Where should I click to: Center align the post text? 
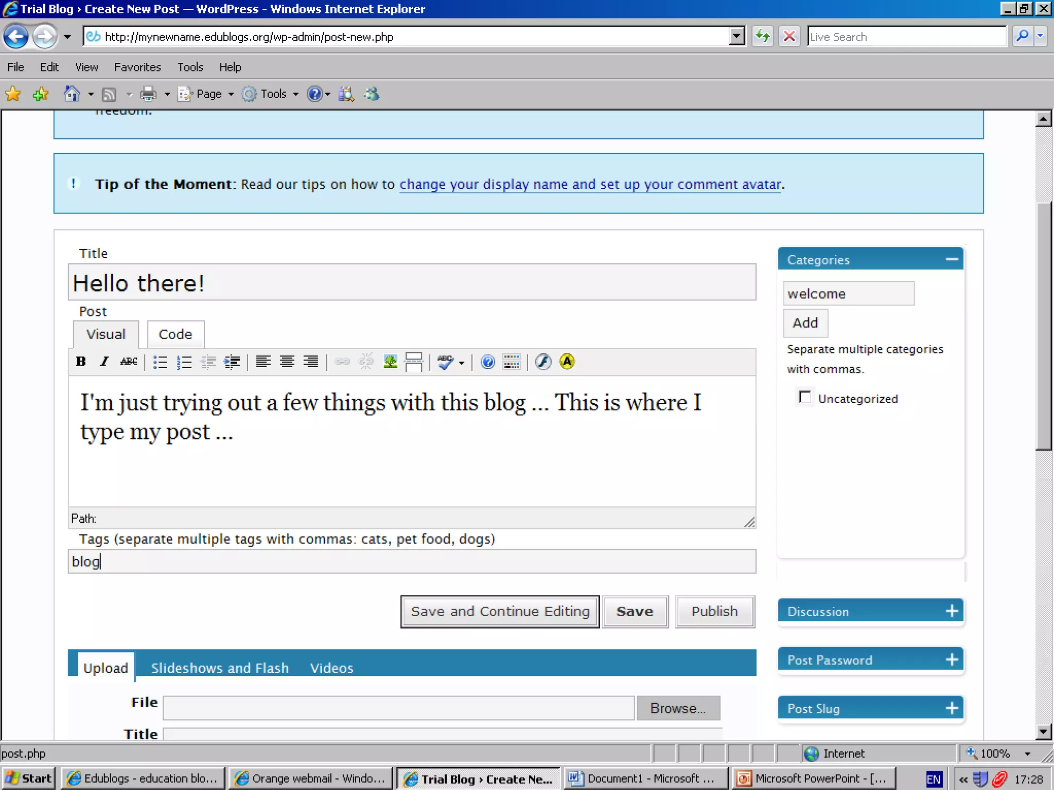click(x=287, y=362)
